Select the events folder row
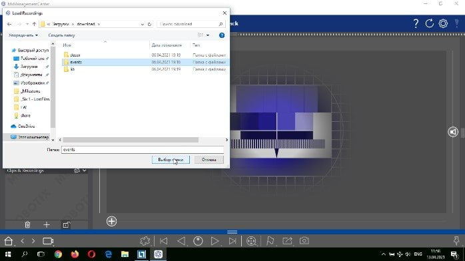The image size is (465, 261). [145, 62]
